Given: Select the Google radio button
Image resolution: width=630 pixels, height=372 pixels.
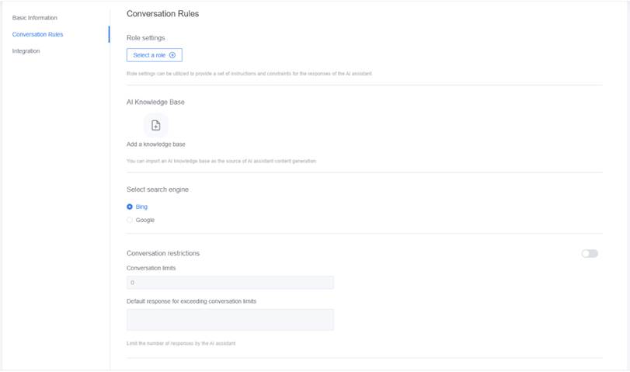Looking at the screenshot, I should (130, 220).
